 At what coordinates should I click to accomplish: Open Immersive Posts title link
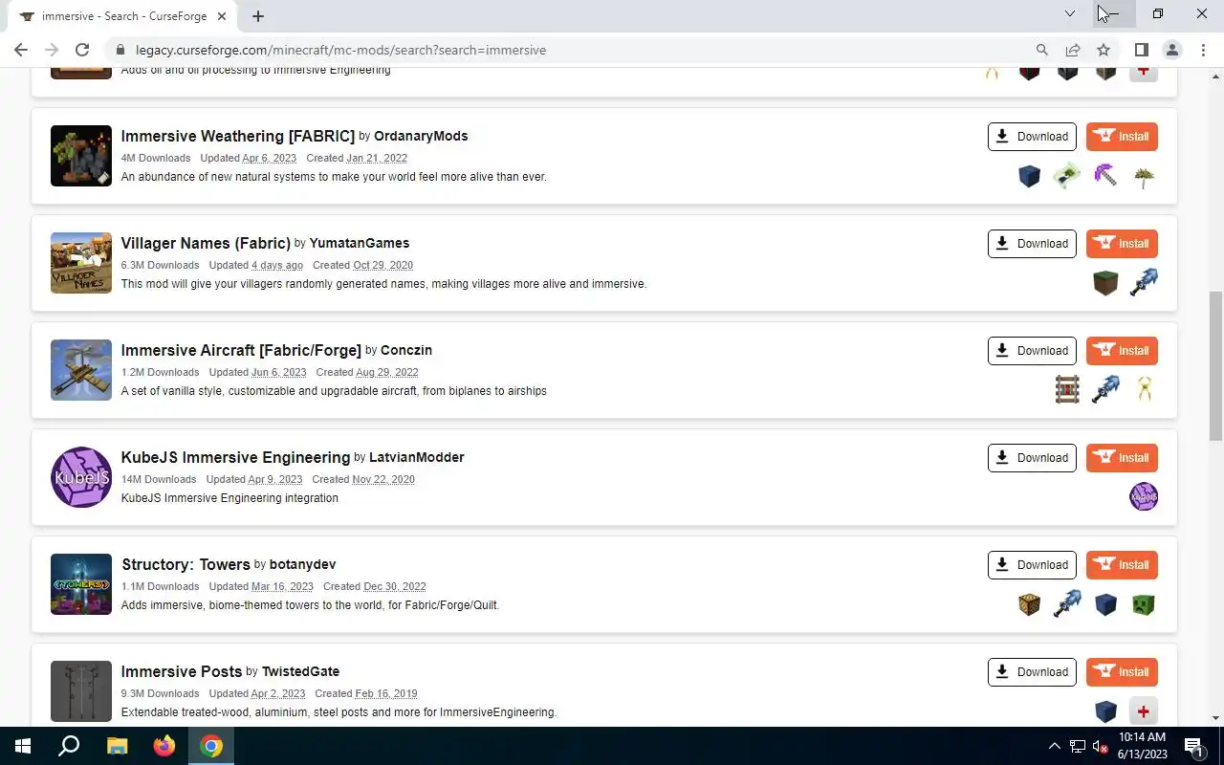click(182, 671)
